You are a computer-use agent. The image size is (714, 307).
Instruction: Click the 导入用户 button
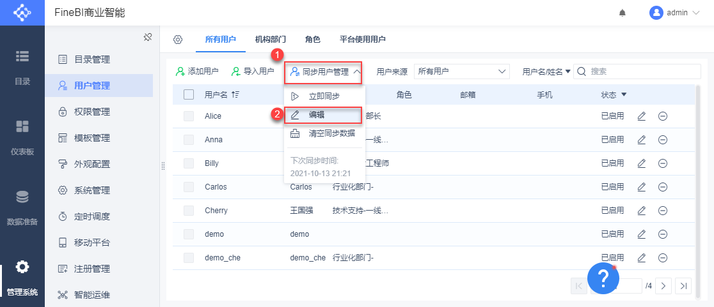253,72
